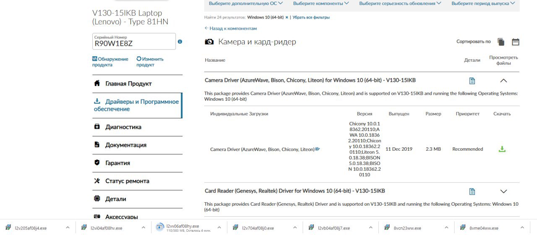Screen dimensions: 537x235
Task: Expand the Card Reader Driver files
Action: click(x=504, y=191)
